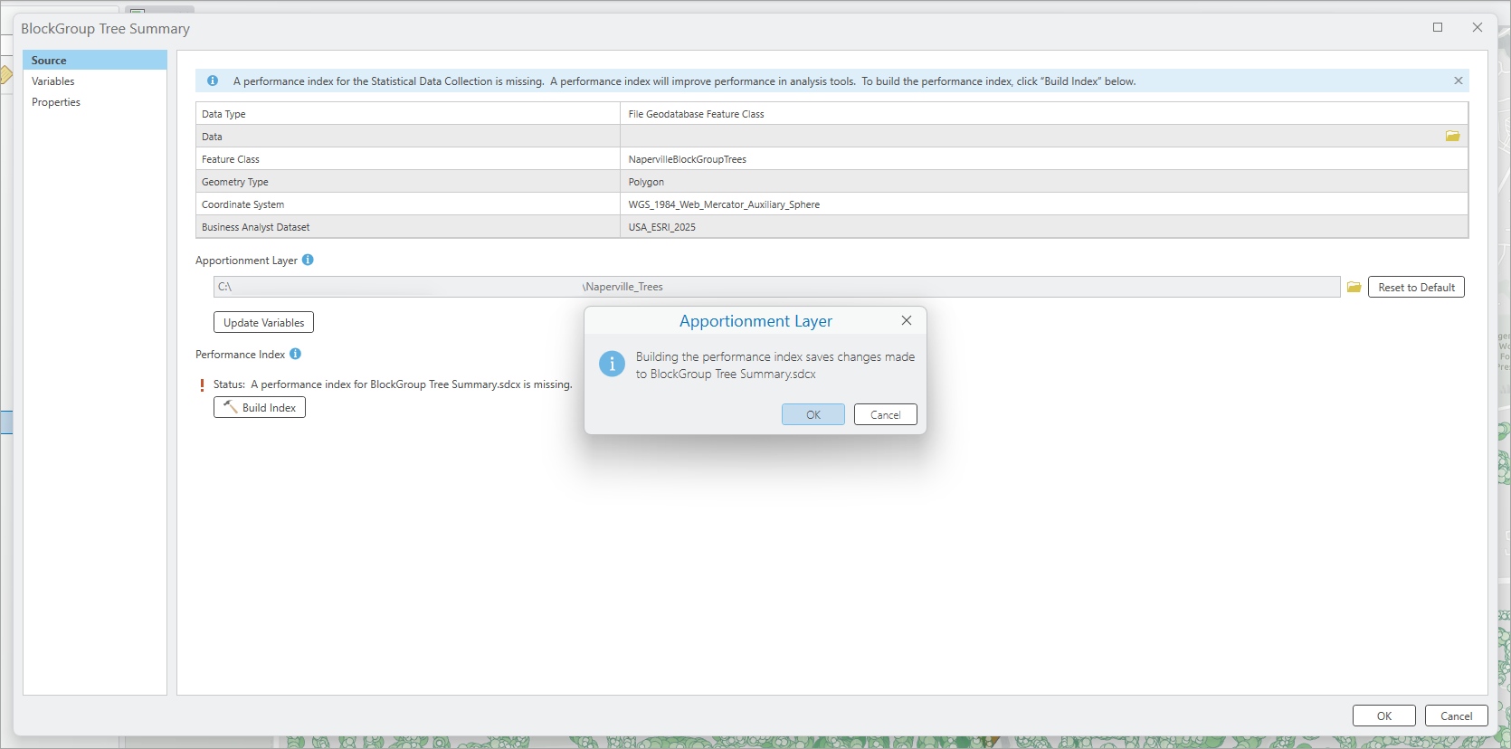The image size is (1511, 749).
Task: Click the 'Business Analyst Dataset' row label
Action: (255, 227)
